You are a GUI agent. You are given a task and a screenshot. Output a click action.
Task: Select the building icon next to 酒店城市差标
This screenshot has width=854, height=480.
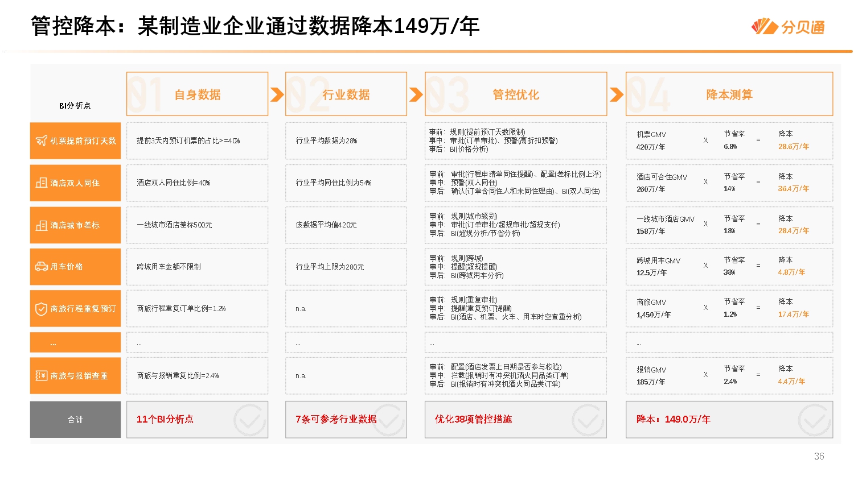coord(41,225)
